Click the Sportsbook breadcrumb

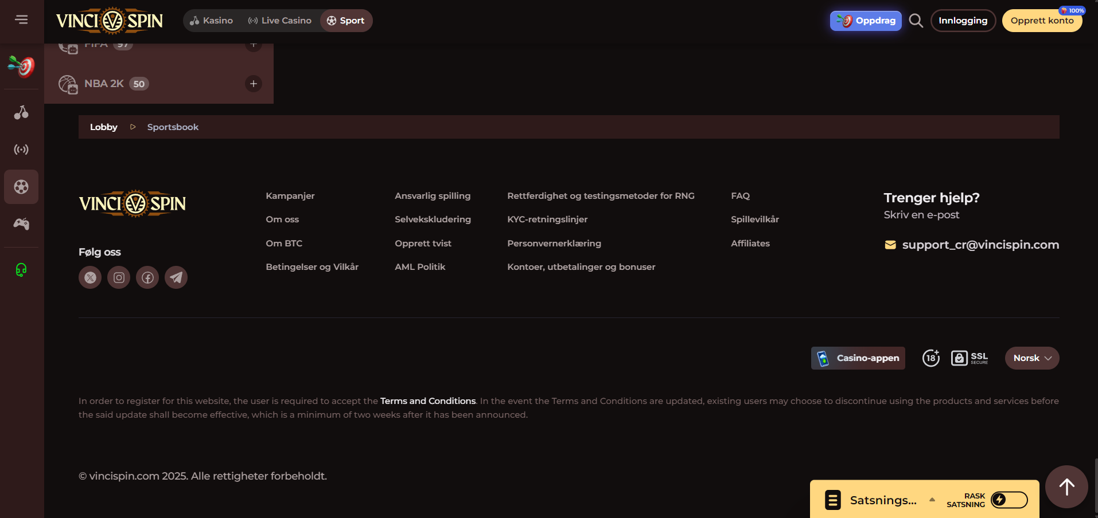click(x=173, y=127)
